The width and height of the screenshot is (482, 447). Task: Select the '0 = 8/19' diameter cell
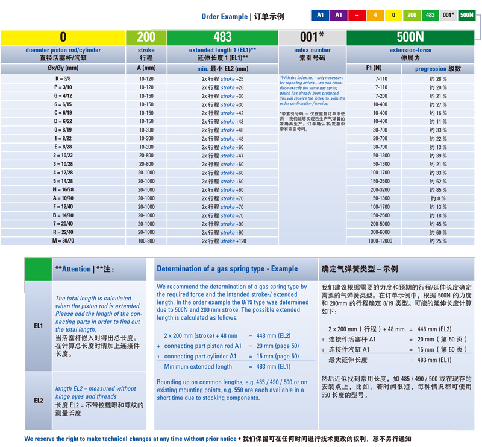63,130
